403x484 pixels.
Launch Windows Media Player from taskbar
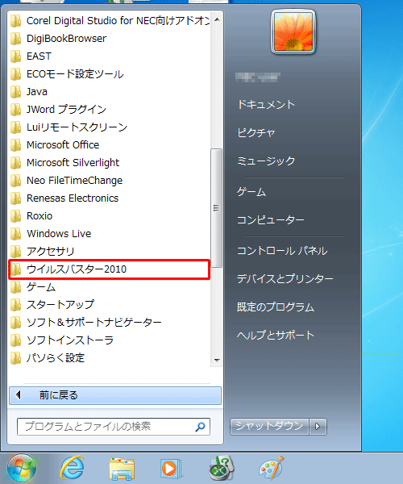(x=170, y=469)
